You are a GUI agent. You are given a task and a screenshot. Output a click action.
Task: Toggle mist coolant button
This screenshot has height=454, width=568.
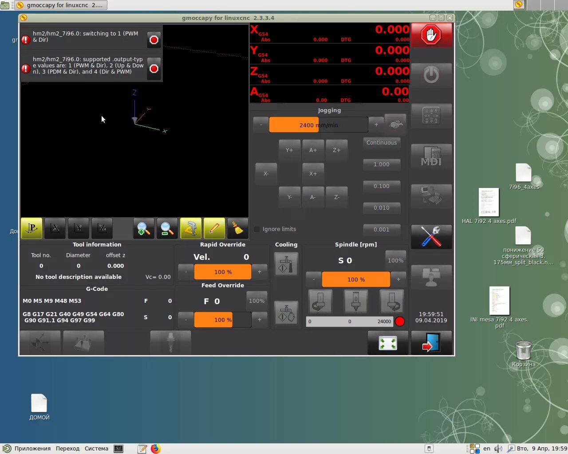pyautogui.click(x=286, y=312)
